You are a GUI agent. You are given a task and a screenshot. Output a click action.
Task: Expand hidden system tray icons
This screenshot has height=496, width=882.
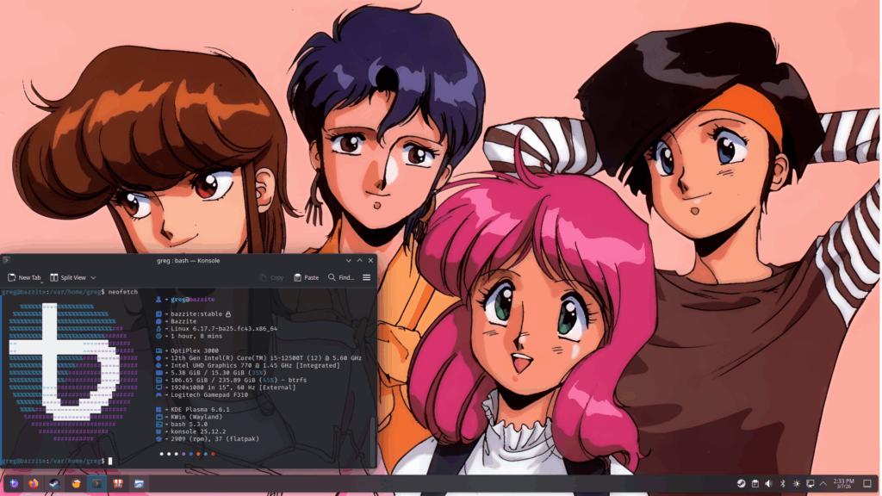[x=823, y=484]
